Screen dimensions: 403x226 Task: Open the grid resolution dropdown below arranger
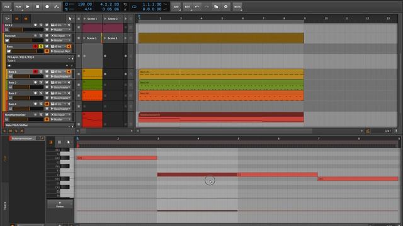388,131
